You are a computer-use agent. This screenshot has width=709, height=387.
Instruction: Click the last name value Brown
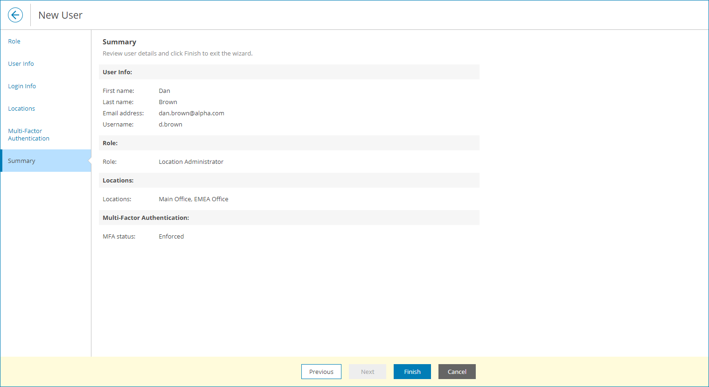[168, 102]
